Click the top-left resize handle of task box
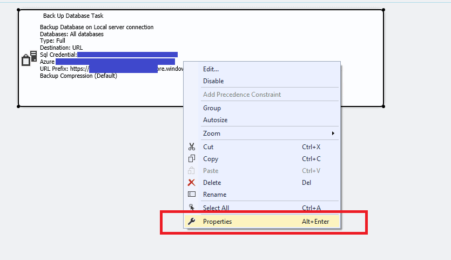451x260 pixels. 19,10
